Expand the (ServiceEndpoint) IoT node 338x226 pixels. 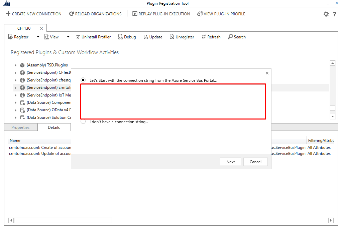(x=15, y=95)
